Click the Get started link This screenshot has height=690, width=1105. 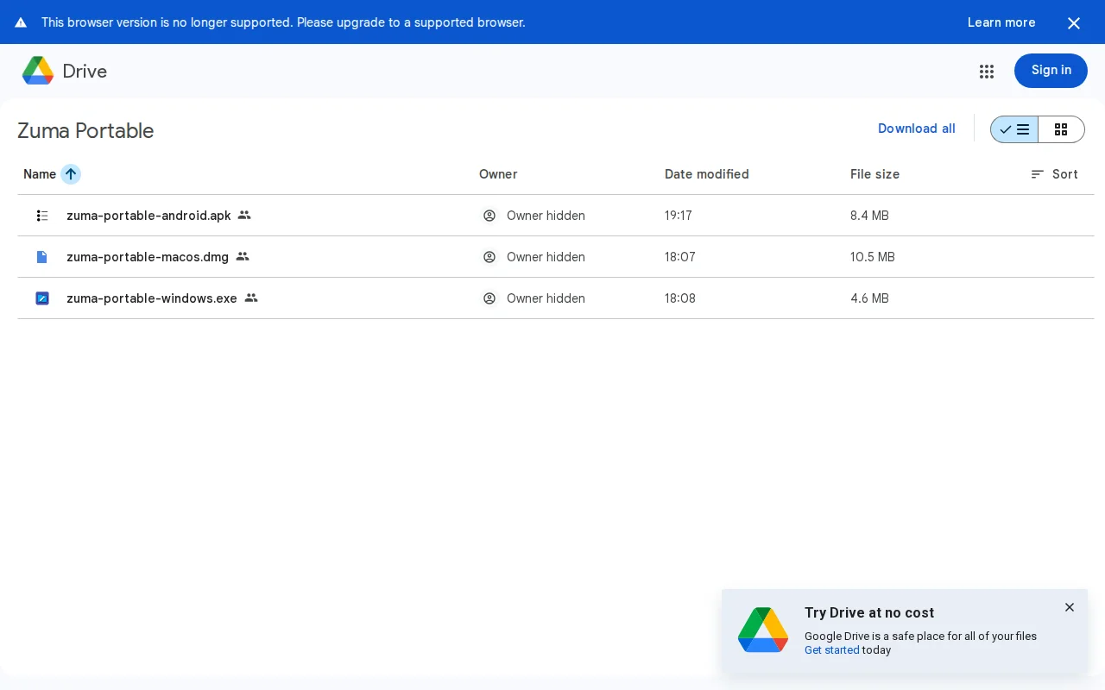point(831,650)
